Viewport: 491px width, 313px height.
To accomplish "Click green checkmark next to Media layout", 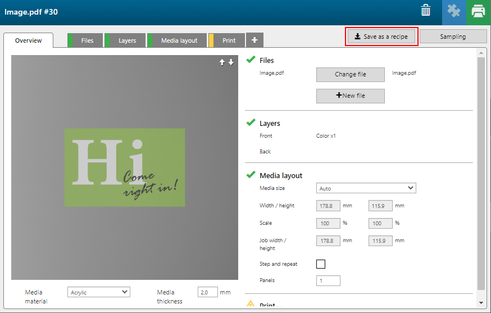I will tap(251, 175).
